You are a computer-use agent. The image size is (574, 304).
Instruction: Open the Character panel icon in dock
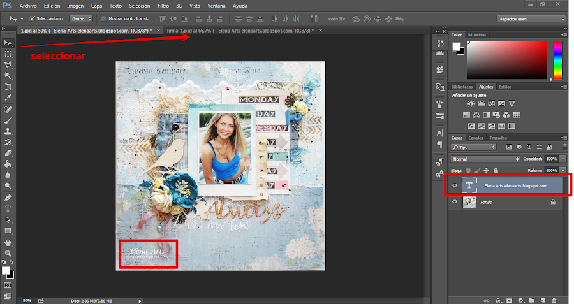tap(440, 133)
